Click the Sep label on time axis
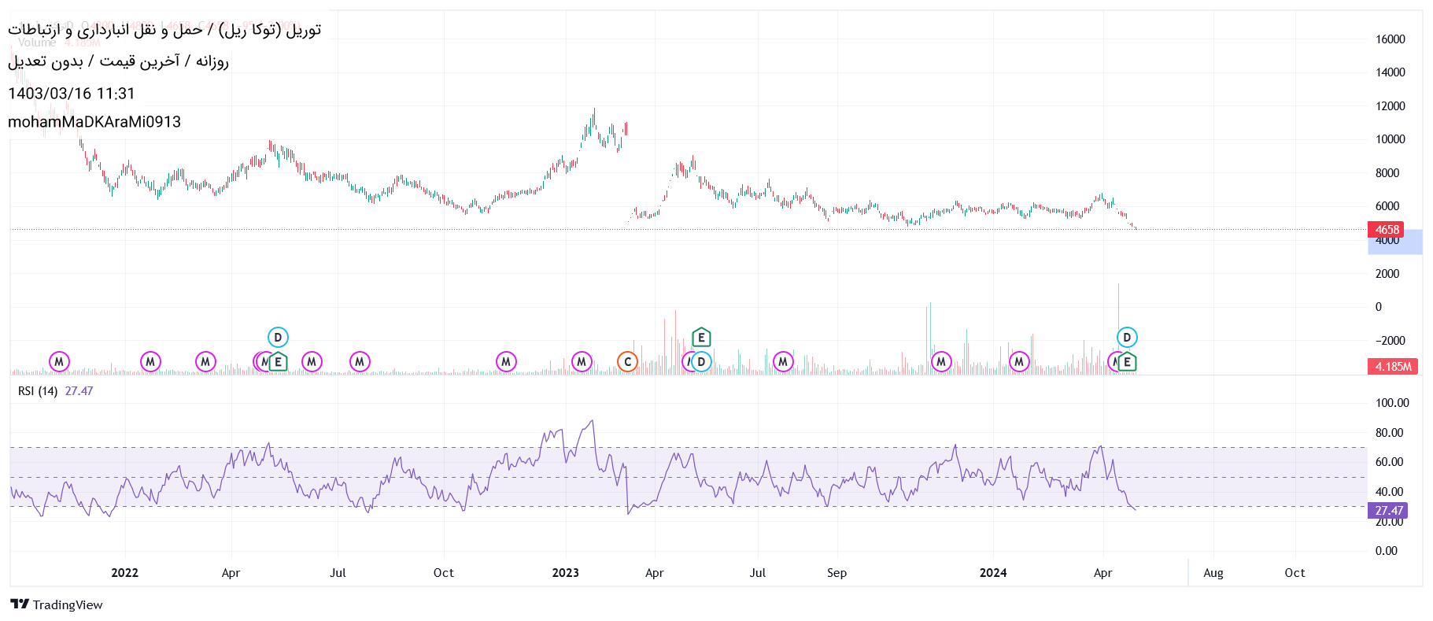Image resolution: width=1433 pixels, height=621 pixels. coord(837,573)
